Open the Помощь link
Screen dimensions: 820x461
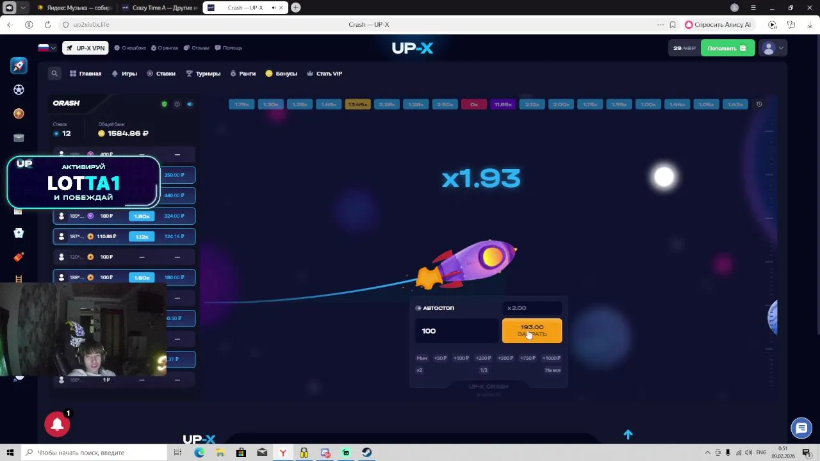click(229, 48)
